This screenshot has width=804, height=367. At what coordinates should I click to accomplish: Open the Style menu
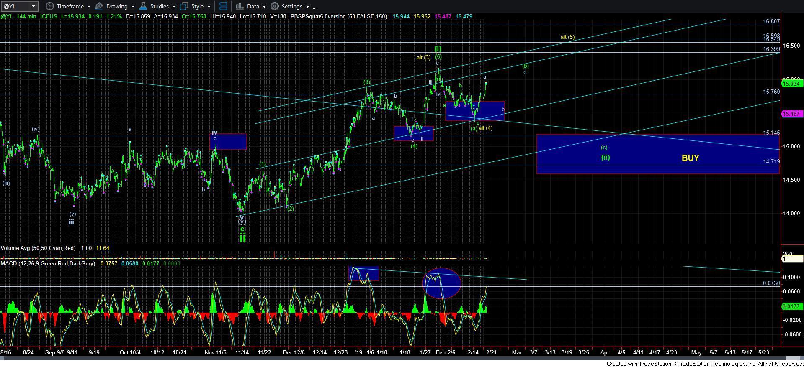197,6
